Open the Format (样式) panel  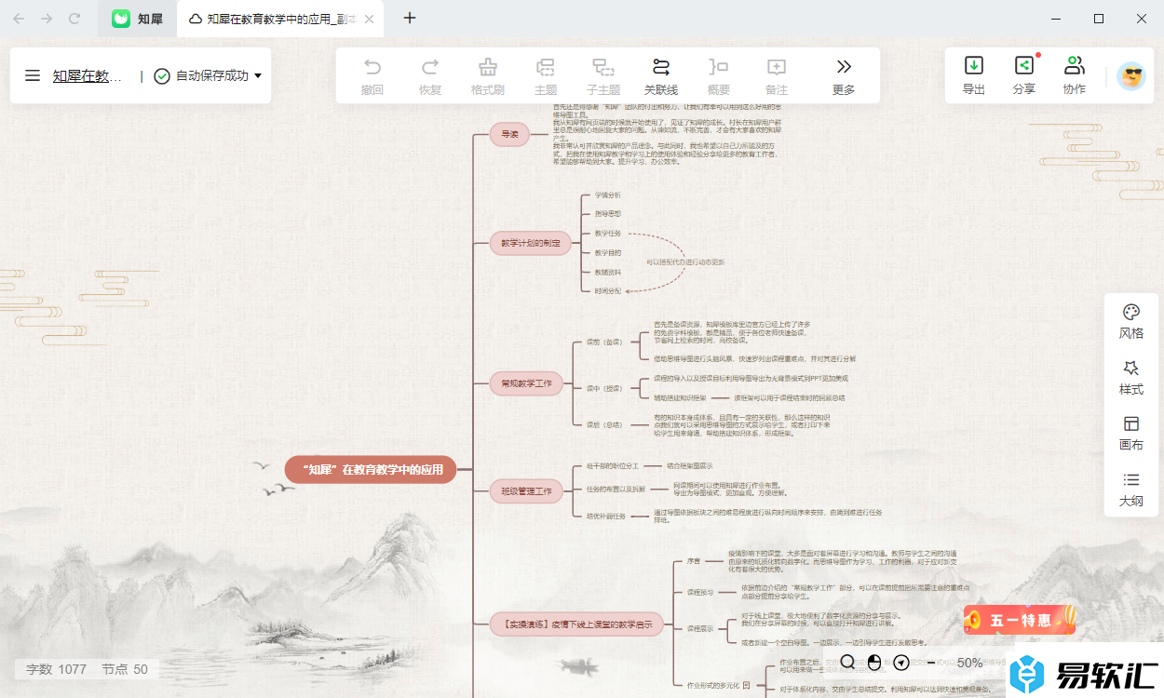(x=1131, y=377)
